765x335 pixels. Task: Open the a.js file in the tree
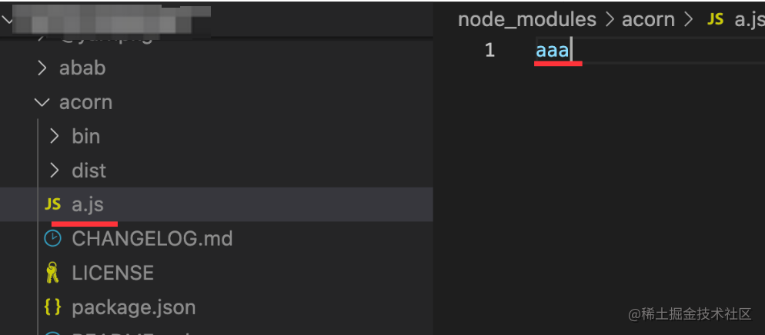[x=88, y=204]
